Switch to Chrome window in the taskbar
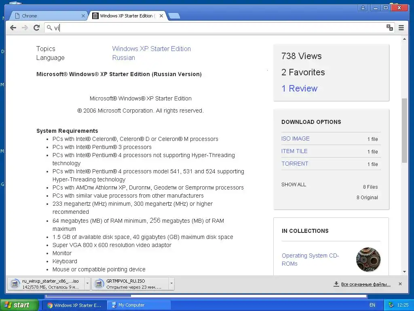 [x=75, y=305]
